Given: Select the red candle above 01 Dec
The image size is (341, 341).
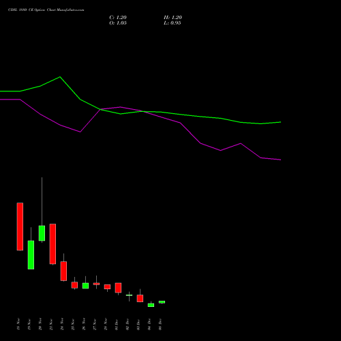Looking at the screenshot, I should [x=118, y=288].
